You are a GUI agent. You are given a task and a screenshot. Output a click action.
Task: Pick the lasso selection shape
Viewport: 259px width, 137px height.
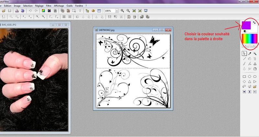(x=244, y=87)
